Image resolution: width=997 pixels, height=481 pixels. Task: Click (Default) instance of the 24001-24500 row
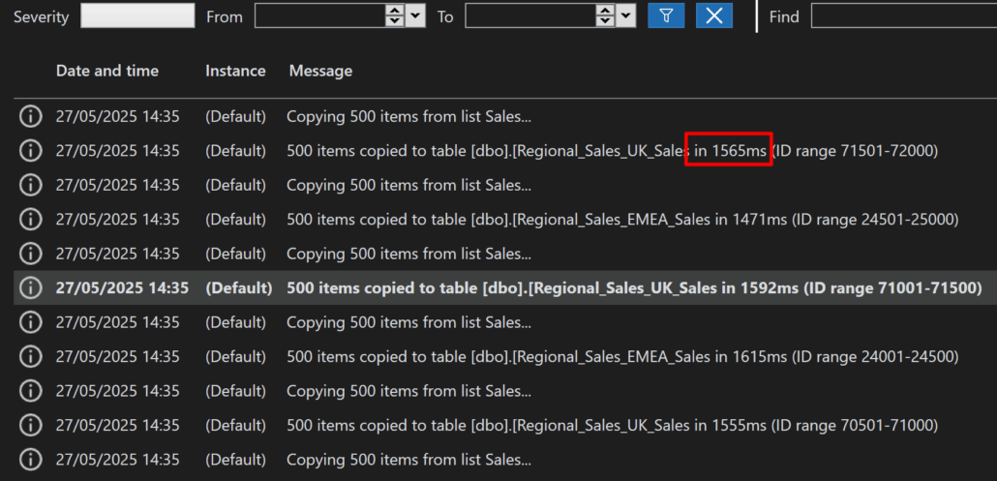tap(235, 356)
